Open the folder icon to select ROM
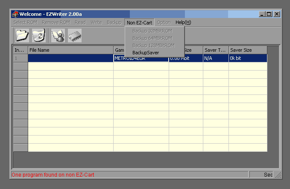 [x=22, y=35]
